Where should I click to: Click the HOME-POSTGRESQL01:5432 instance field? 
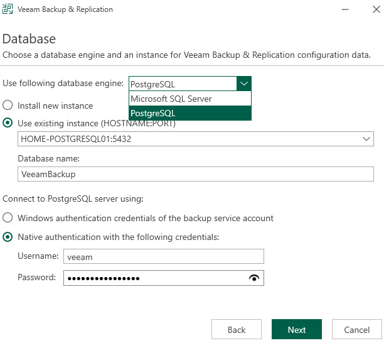click(x=196, y=139)
